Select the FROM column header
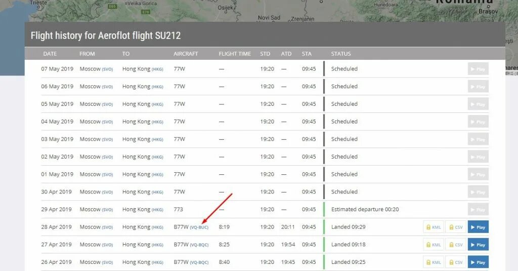This screenshot has width=518, height=271. coord(87,54)
